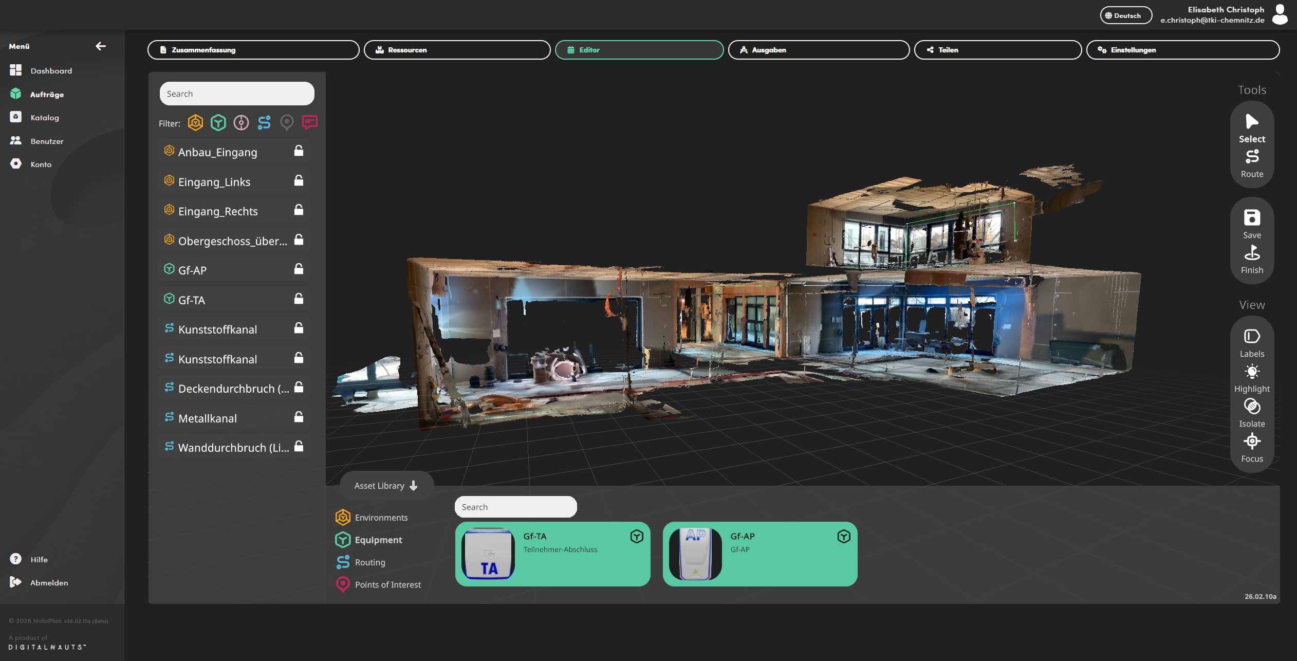The width and height of the screenshot is (1297, 661).
Task: Toggle the pink comments filter icon
Action: [x=310, y=122]
